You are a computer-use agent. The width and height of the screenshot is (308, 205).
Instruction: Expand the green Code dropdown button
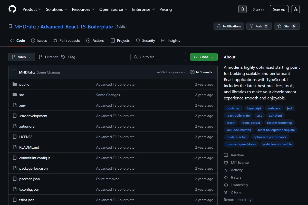pyautogui.click(x=204, y=57)
